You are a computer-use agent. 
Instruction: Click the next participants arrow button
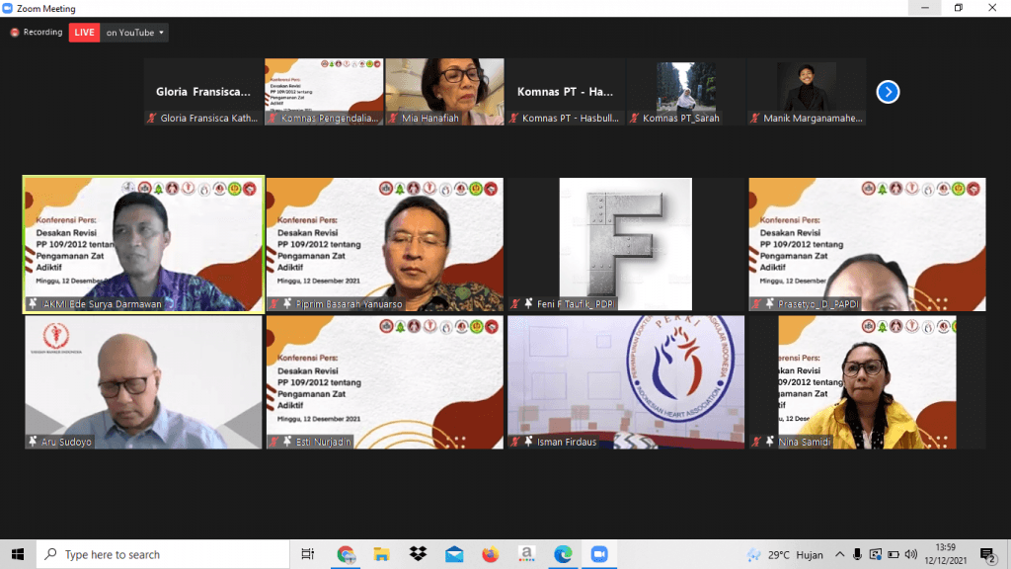coord(888,92)
